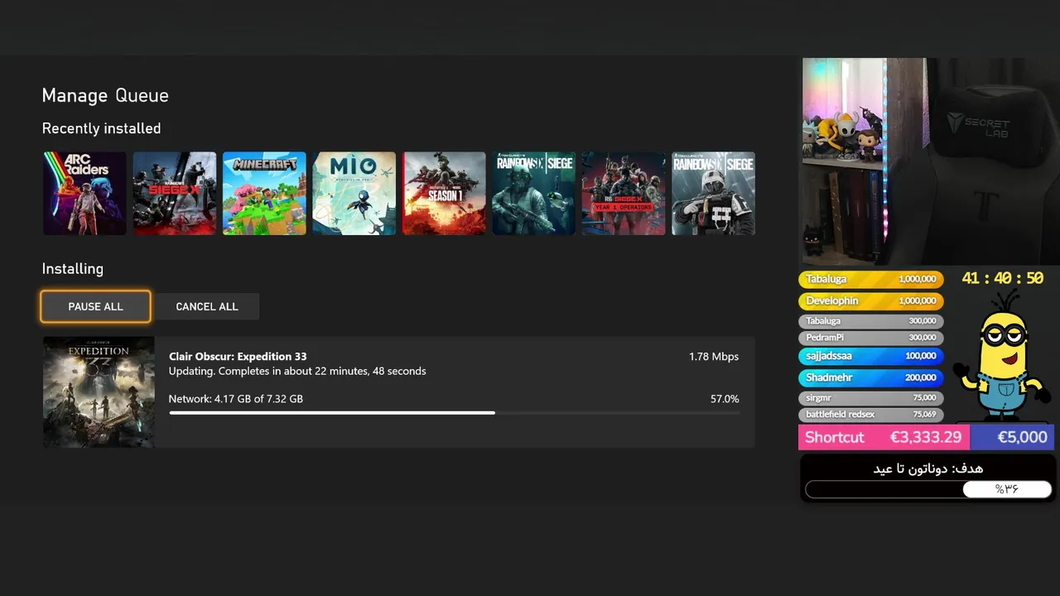
Task: Open the Rainbow Six Siege X tile
Action: point(175,193)
